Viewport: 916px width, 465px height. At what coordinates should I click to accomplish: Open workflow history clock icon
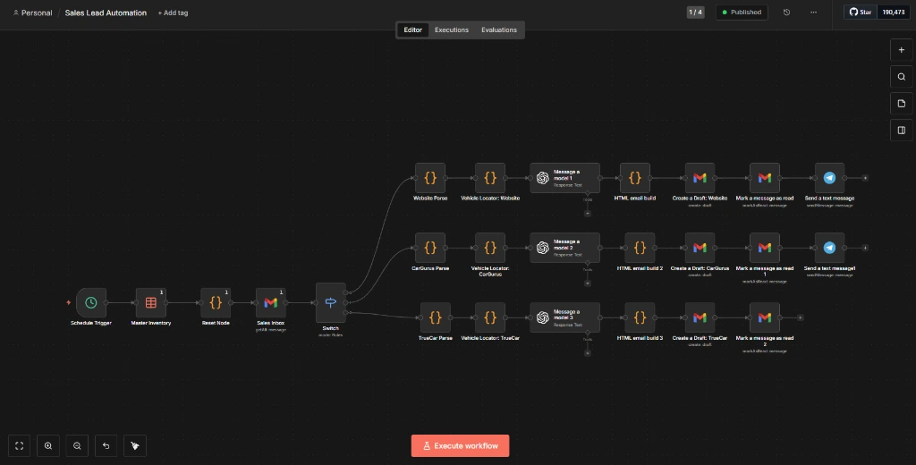pyautogui.click(x=786, y=13)
